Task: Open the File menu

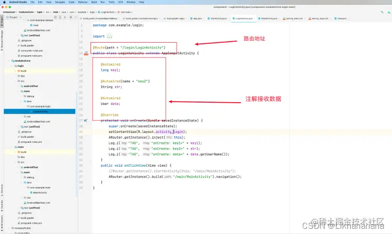Action: 32,2
